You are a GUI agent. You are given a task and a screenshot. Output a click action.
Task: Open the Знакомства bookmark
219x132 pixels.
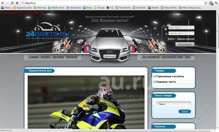[x=74, y=8]
